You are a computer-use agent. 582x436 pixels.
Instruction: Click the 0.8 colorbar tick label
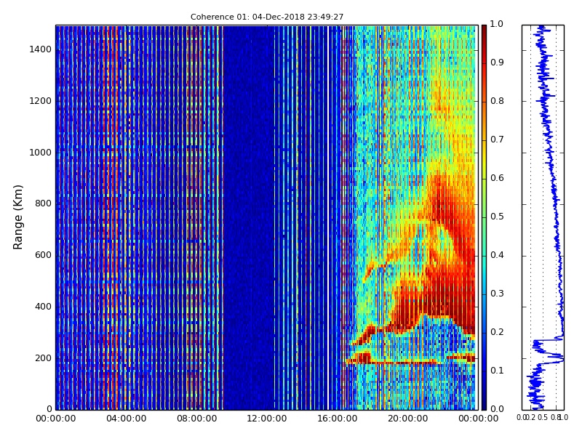497,101
